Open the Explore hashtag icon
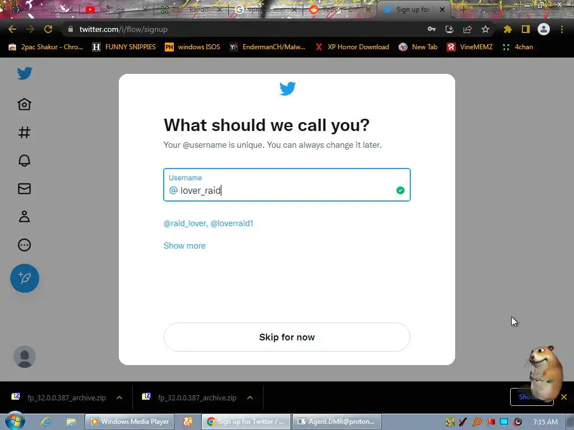Viewport: 574px width, 430px height. tap(25, 132)
